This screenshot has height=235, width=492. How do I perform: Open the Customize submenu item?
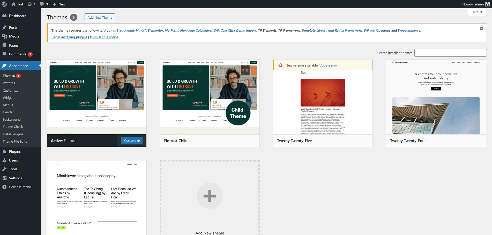(11, 90)
